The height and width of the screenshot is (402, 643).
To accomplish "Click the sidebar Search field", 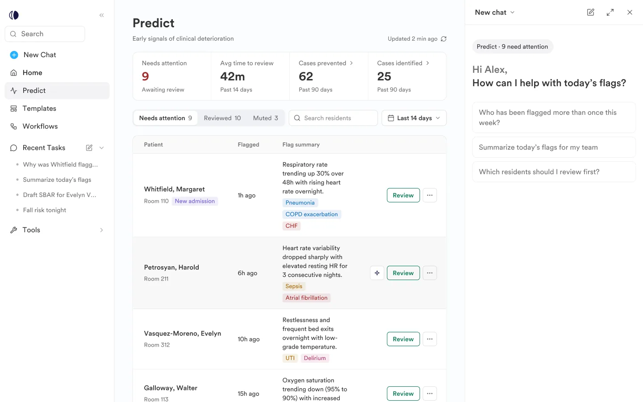I will pos(45,34).
